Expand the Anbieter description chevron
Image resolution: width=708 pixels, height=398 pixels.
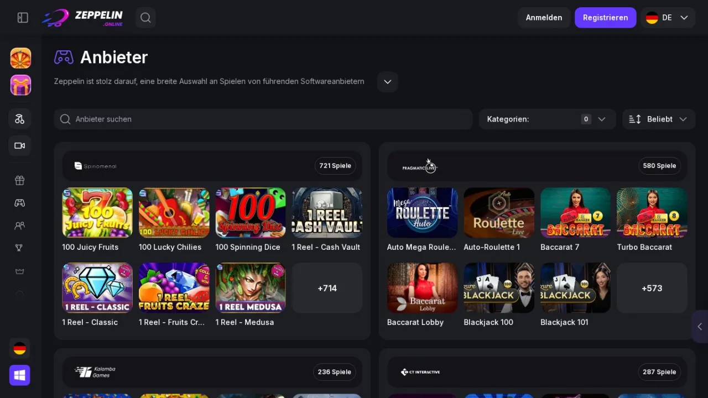click(388, 82)
